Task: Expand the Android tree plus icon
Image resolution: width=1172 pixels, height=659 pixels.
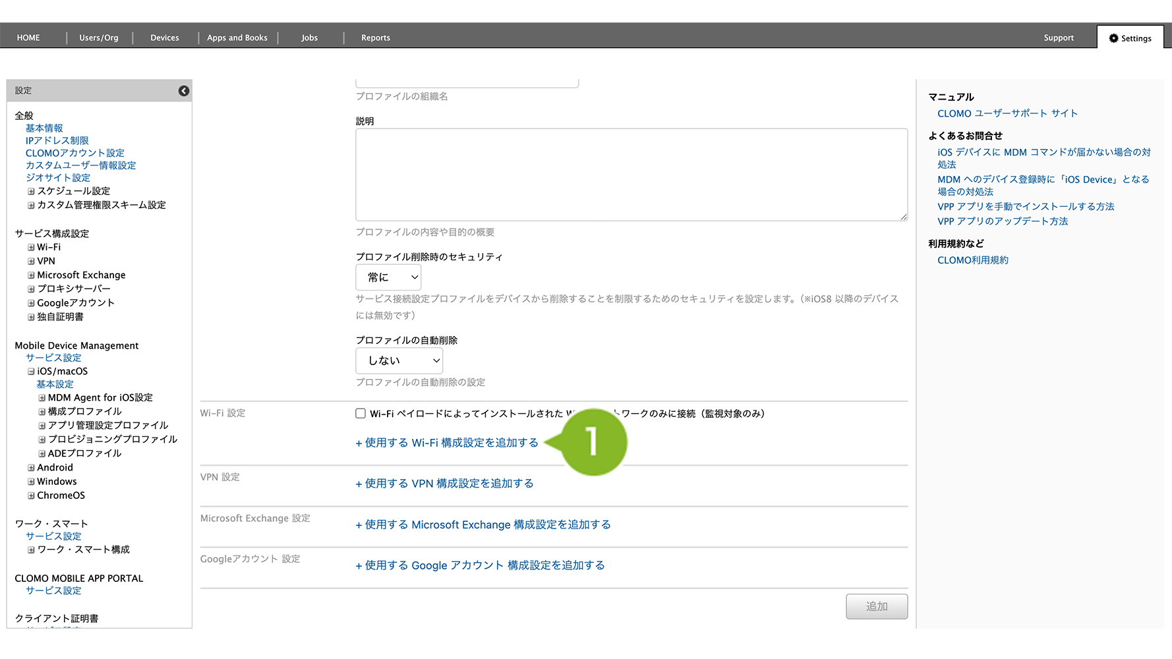Action: point(31,468)
